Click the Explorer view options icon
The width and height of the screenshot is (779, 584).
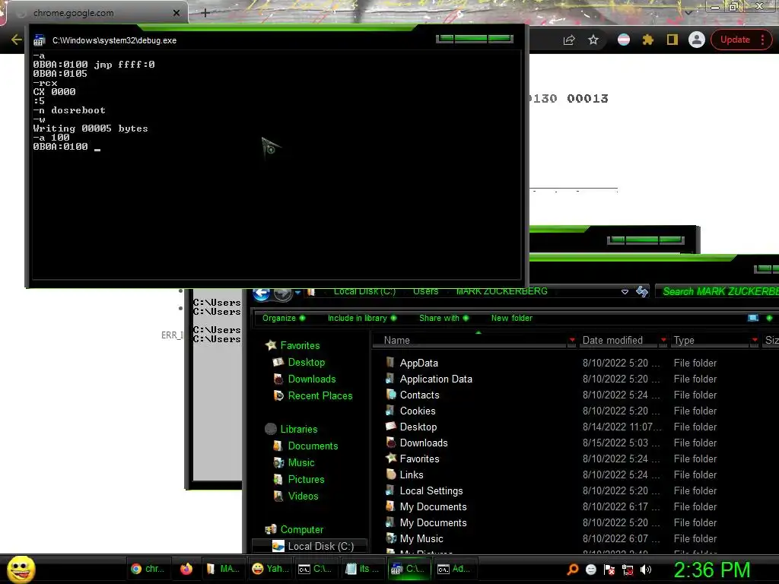pyautogui.click(x=753, y=318)
